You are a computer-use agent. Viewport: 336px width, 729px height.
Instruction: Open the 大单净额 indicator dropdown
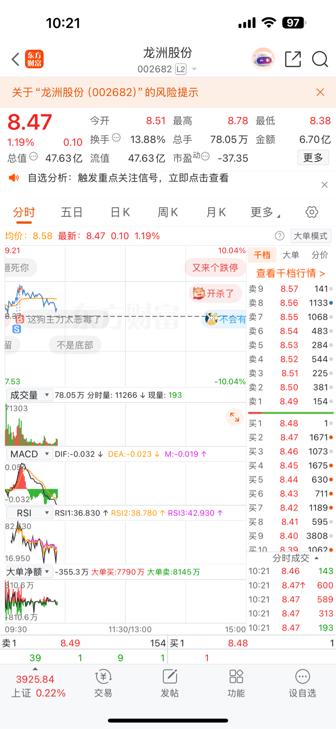point(29,572)
